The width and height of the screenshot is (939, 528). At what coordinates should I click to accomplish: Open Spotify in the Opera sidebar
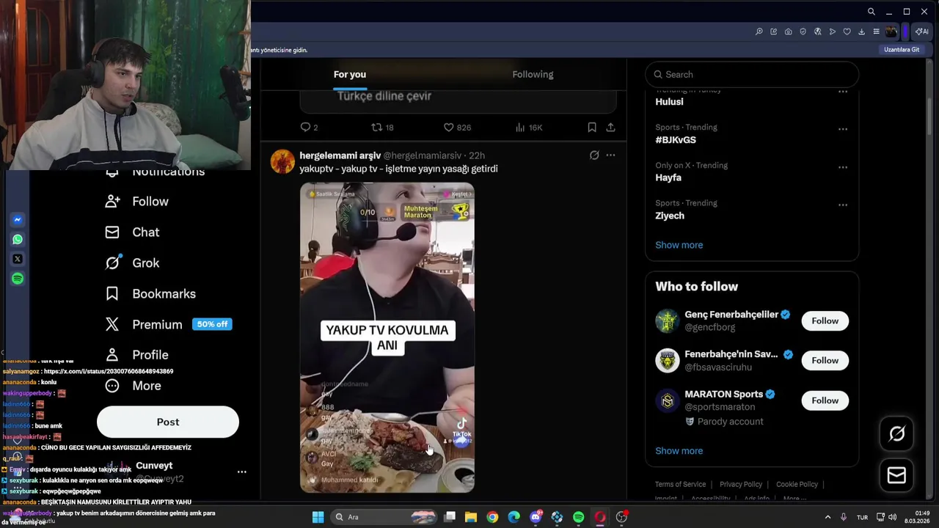click(18, 279)
